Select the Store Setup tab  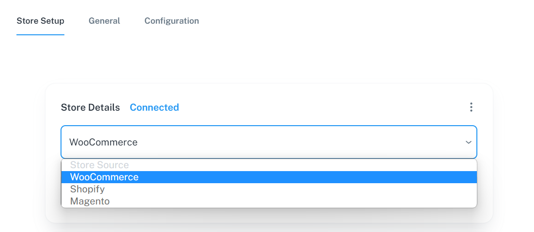pos(40,21)
